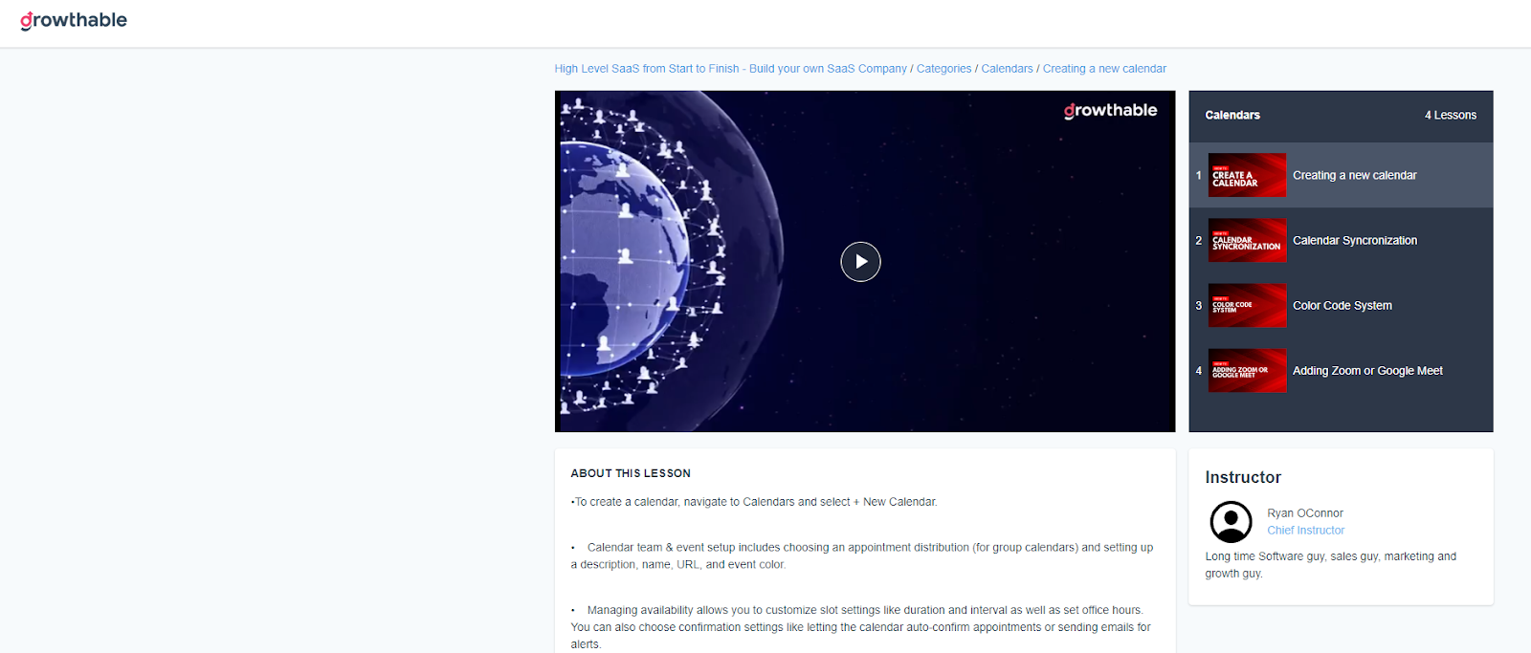Click Creating a new calendar breadcrumb
Screen dimensions: 1531x653
[x=1104, y=69]
